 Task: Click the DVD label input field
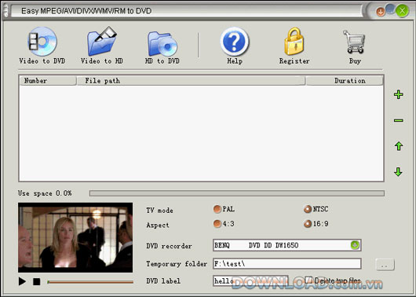coord(250,280)
